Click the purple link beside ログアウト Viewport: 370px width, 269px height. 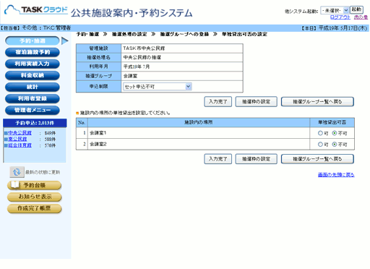tap(361, 17)
